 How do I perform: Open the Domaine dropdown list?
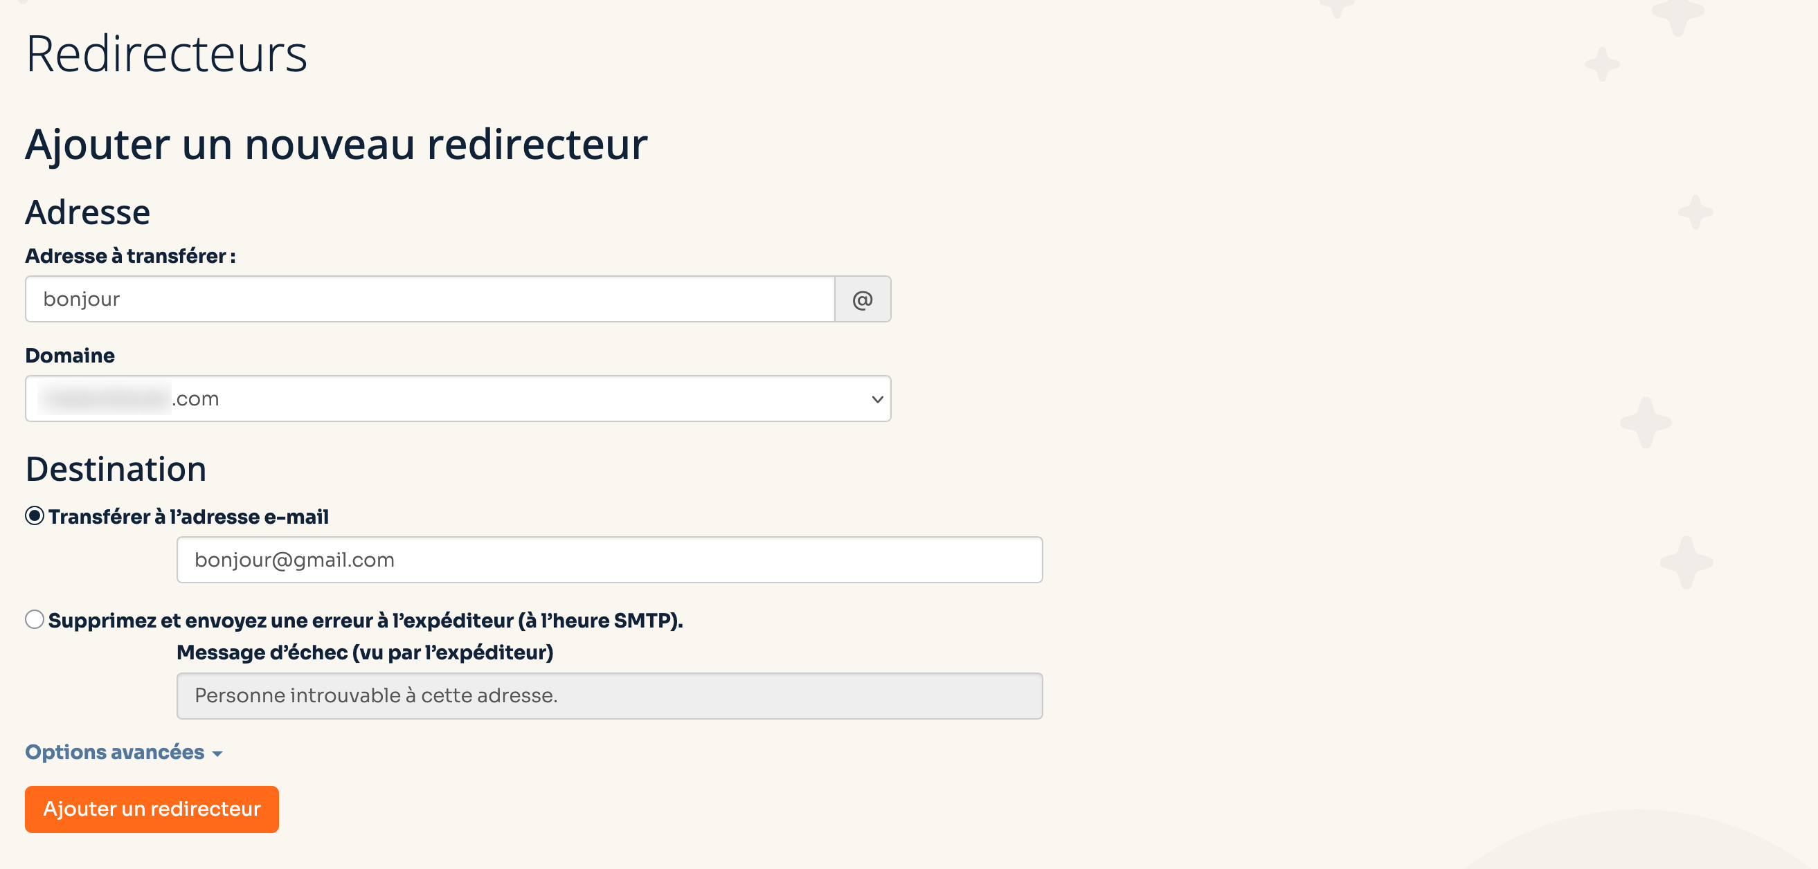[x=458, y=399]
